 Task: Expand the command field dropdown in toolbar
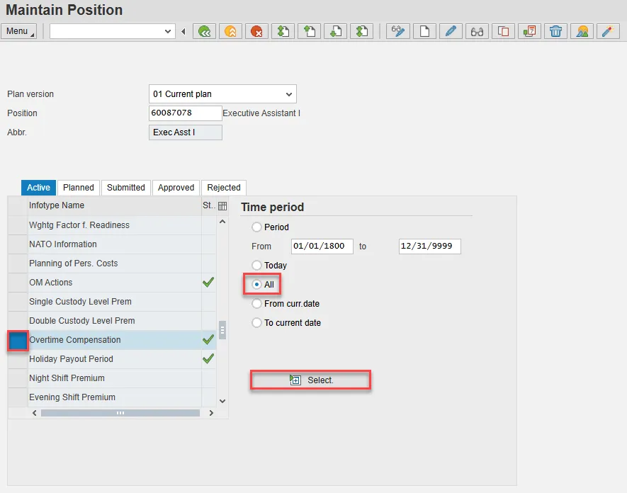point(168,31)
